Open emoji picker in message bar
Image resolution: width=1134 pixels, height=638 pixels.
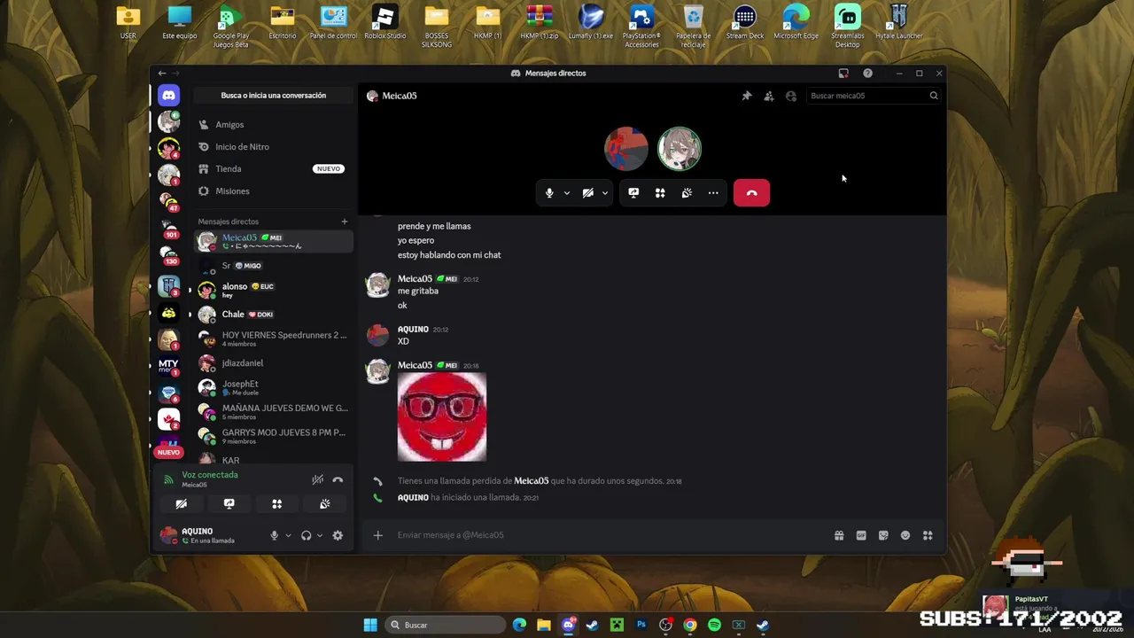[x=905, y=535]
